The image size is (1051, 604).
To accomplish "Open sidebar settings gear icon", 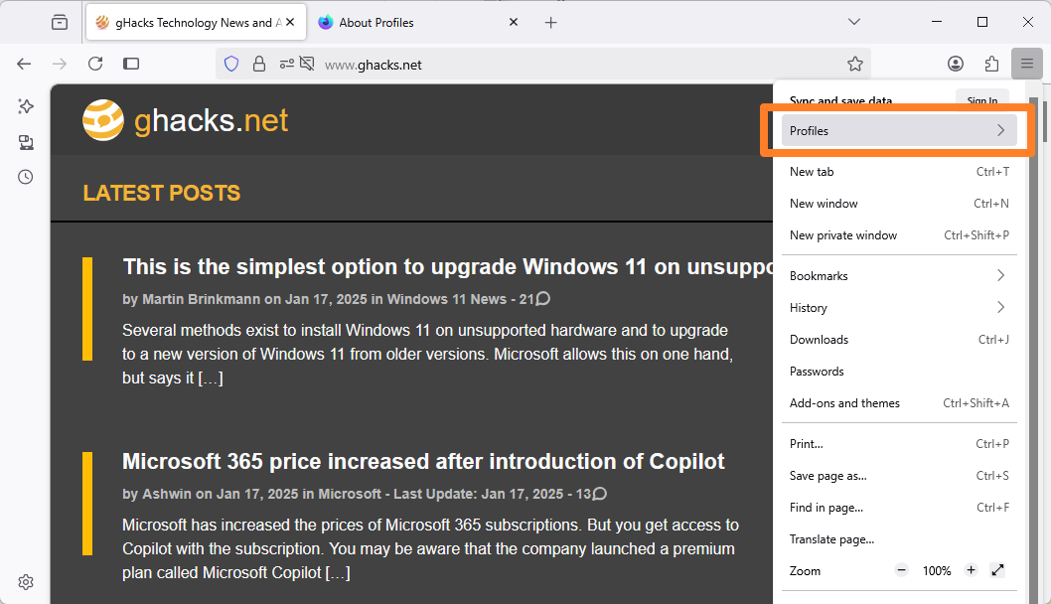I will [26, 582].
